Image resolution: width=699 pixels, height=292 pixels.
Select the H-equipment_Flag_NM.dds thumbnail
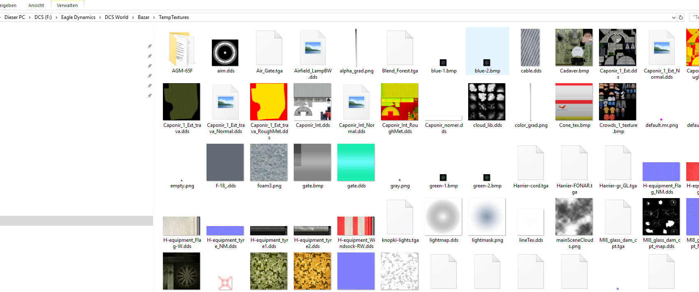661,172
